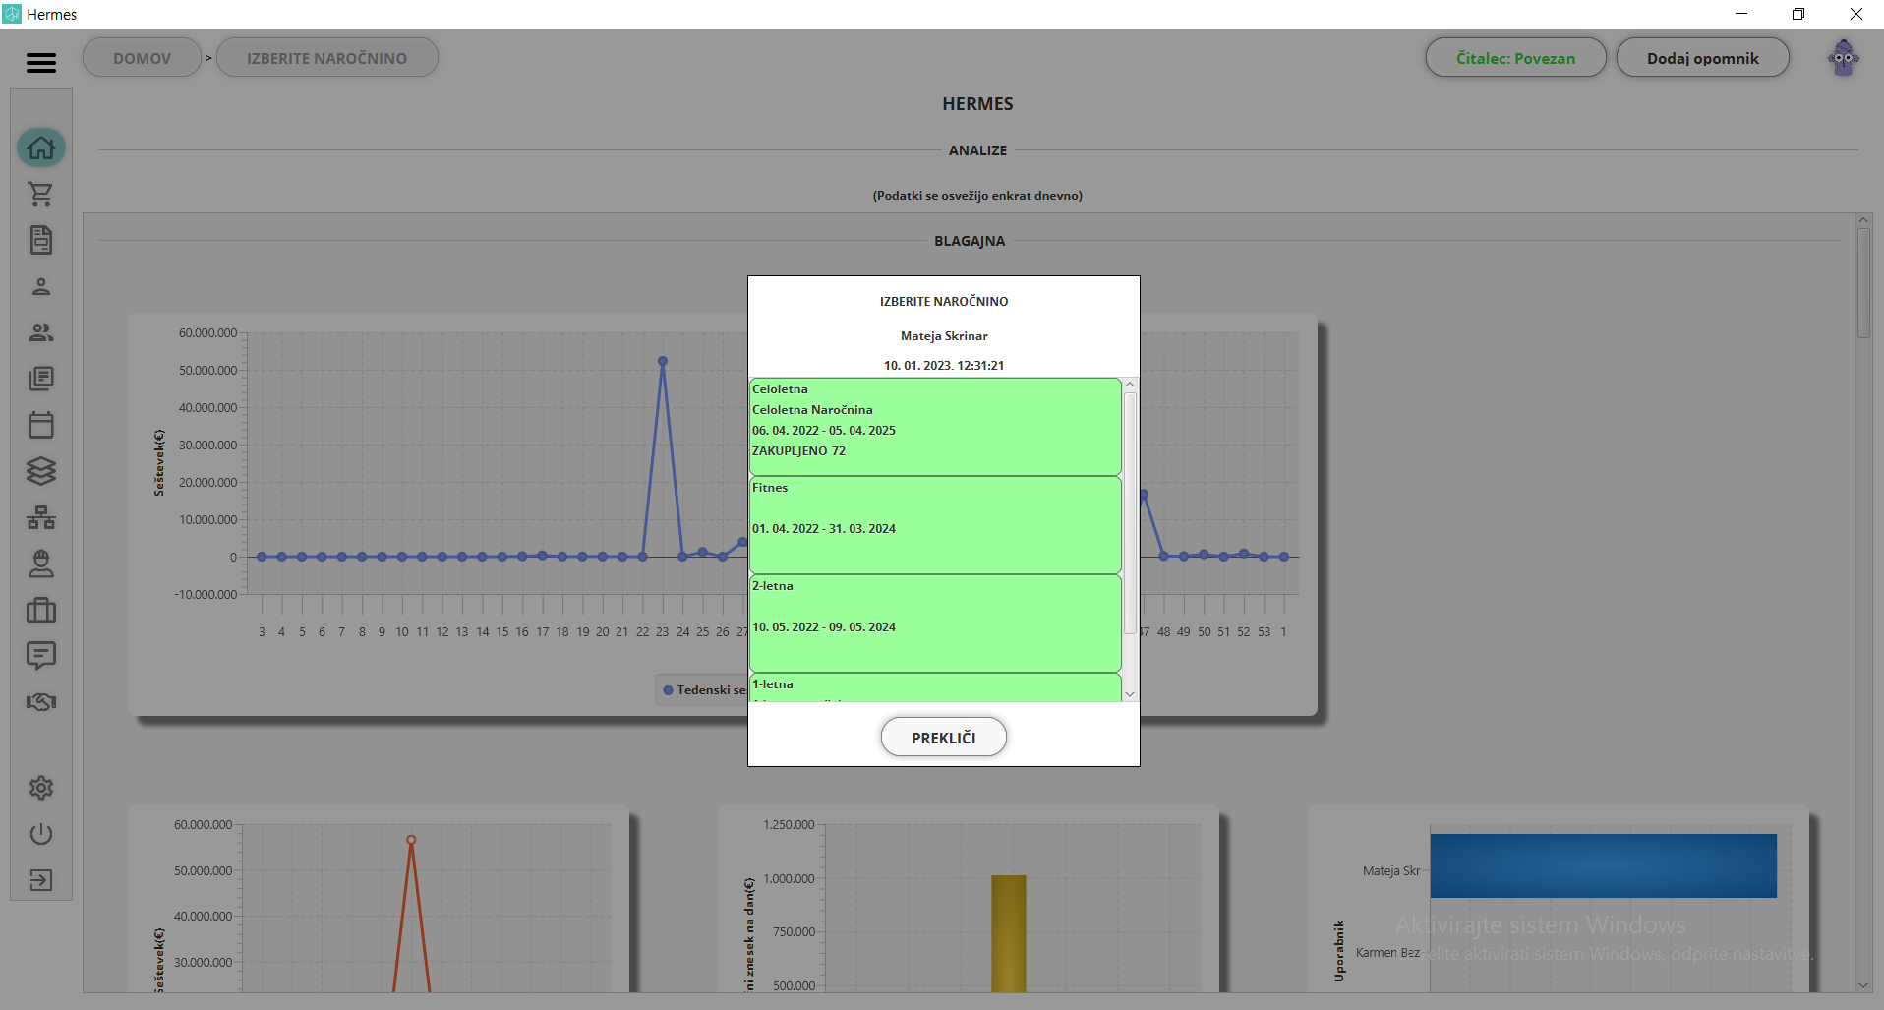Click the dialog list scroll up arrow
This screenshot has height=1010, width=1884.
tap(1130, 385)
